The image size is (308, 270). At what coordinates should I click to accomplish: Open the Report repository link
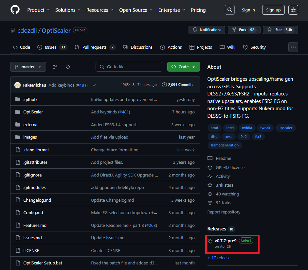(224, 212)
